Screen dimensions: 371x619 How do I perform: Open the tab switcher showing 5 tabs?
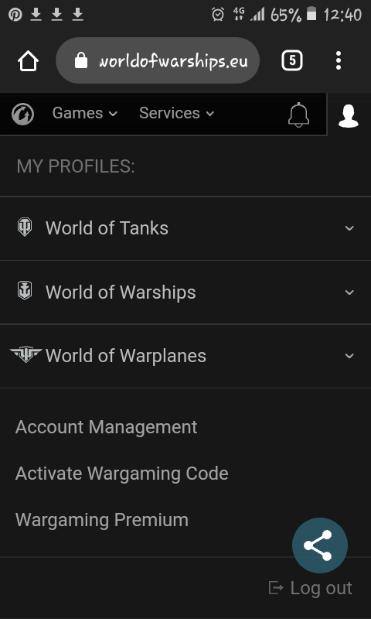pyautogui.click(x=291, y=61)
